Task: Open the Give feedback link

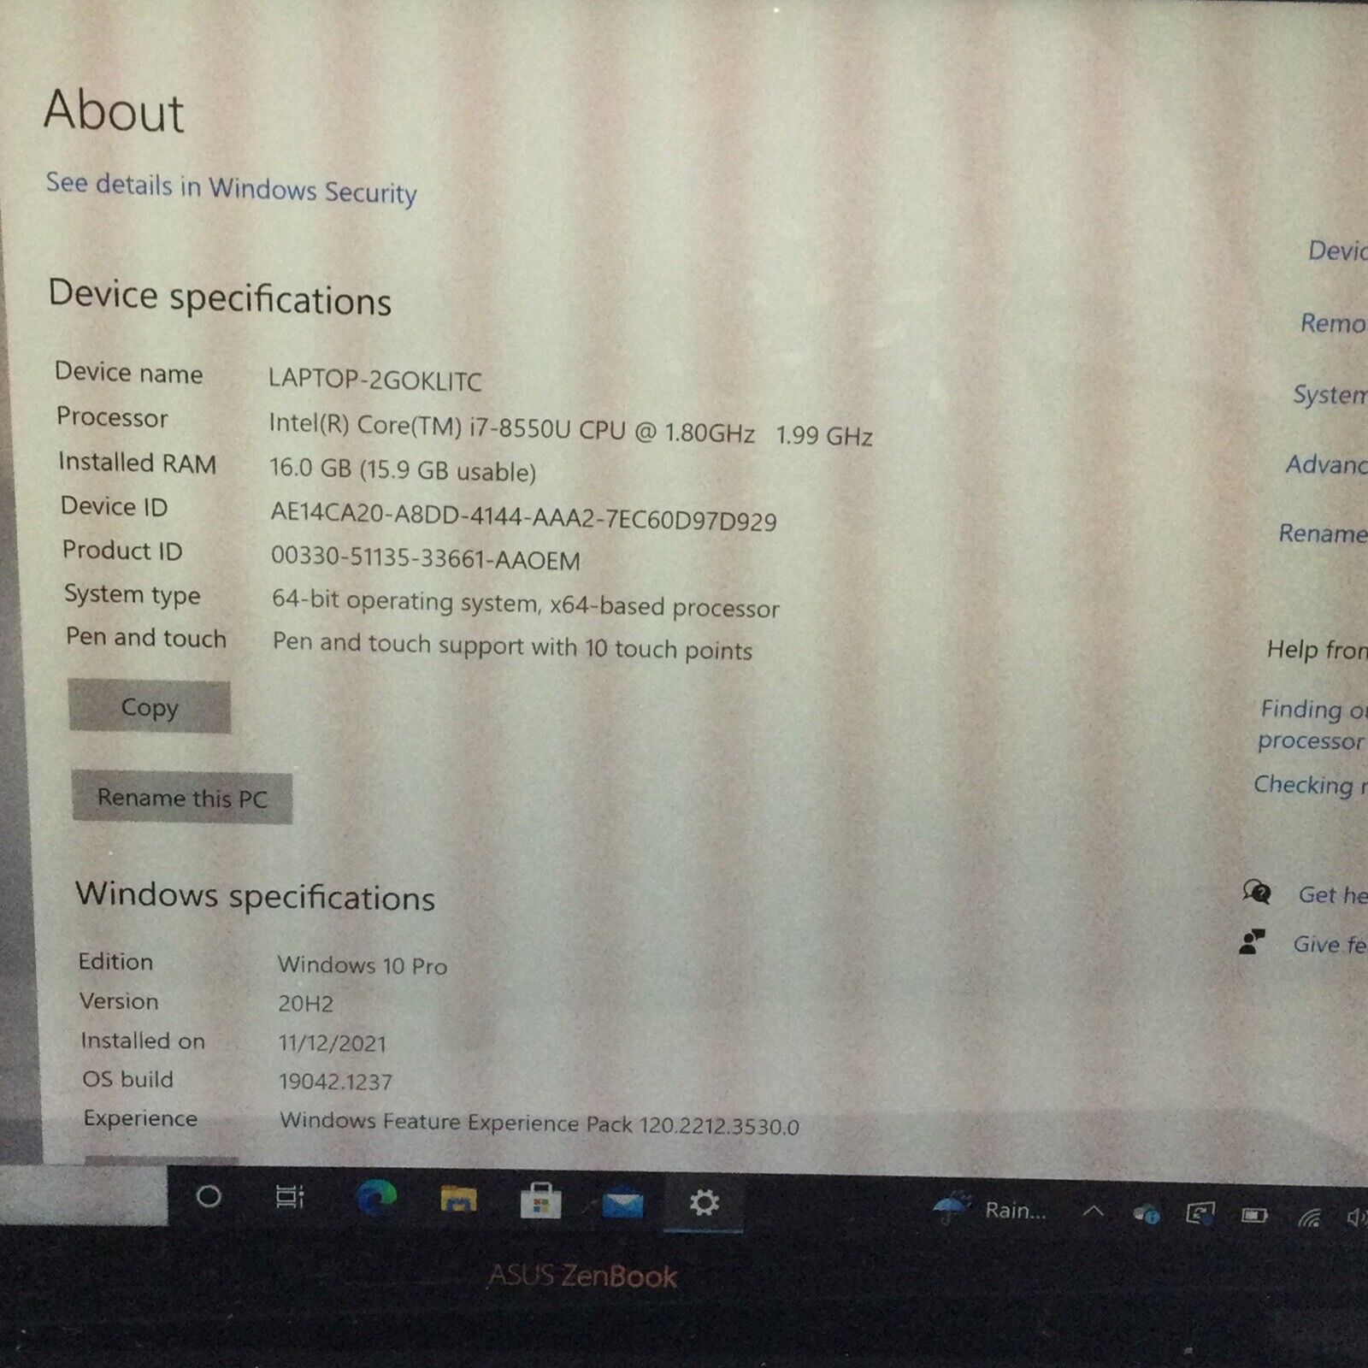Action: (1330, 945)
